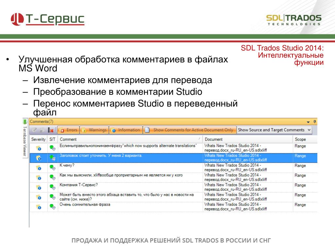
Task: Toggle Show Comments for Active Document Only
Action: (x=189, y=130)
